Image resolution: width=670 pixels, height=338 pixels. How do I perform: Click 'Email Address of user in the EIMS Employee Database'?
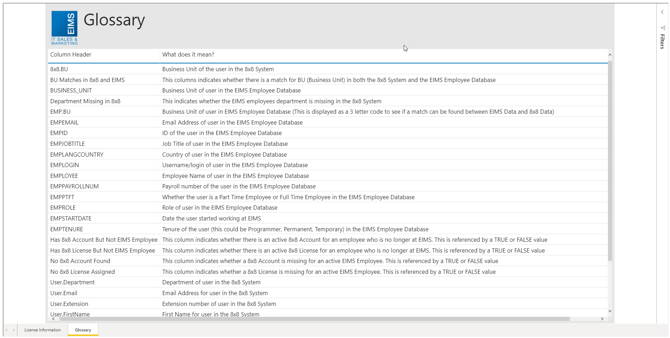[232, 122]
